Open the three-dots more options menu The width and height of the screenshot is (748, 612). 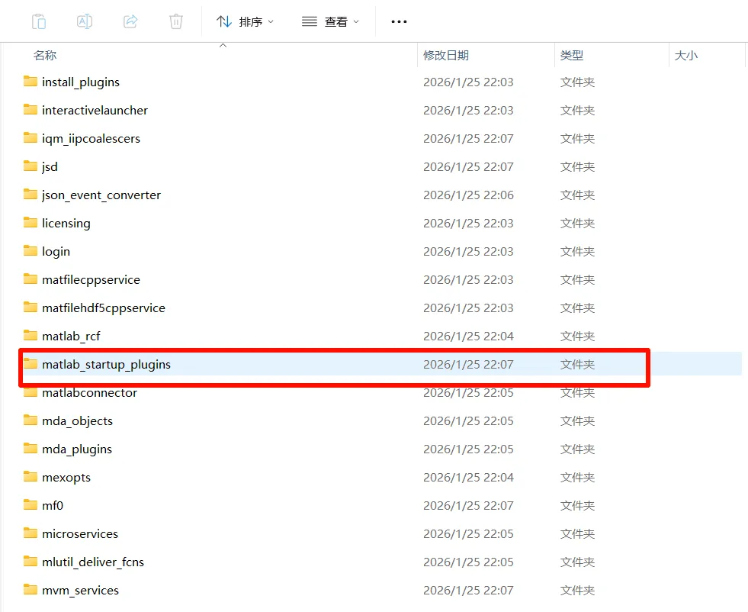click(x=399, y=21)
